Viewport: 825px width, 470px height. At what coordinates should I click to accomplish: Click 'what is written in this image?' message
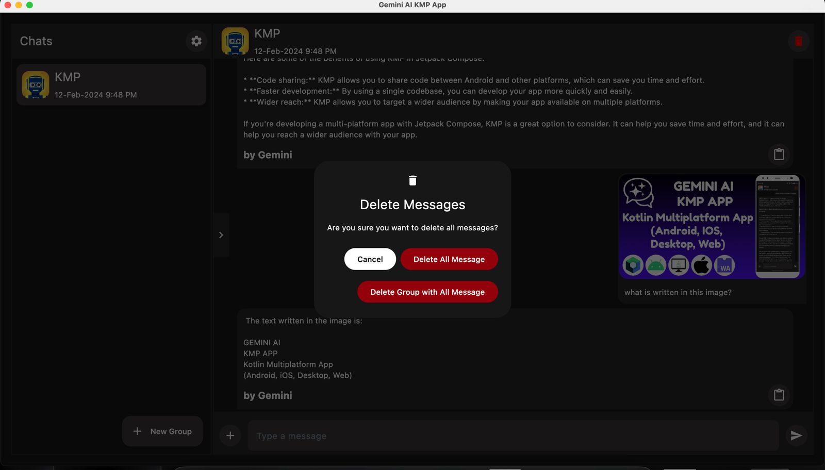678,292
